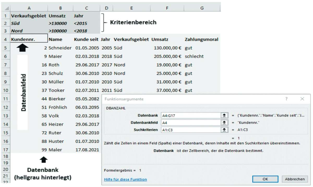Click the selected cell 'Kundennr.'
313x187 pixels.
click(29, 38)
